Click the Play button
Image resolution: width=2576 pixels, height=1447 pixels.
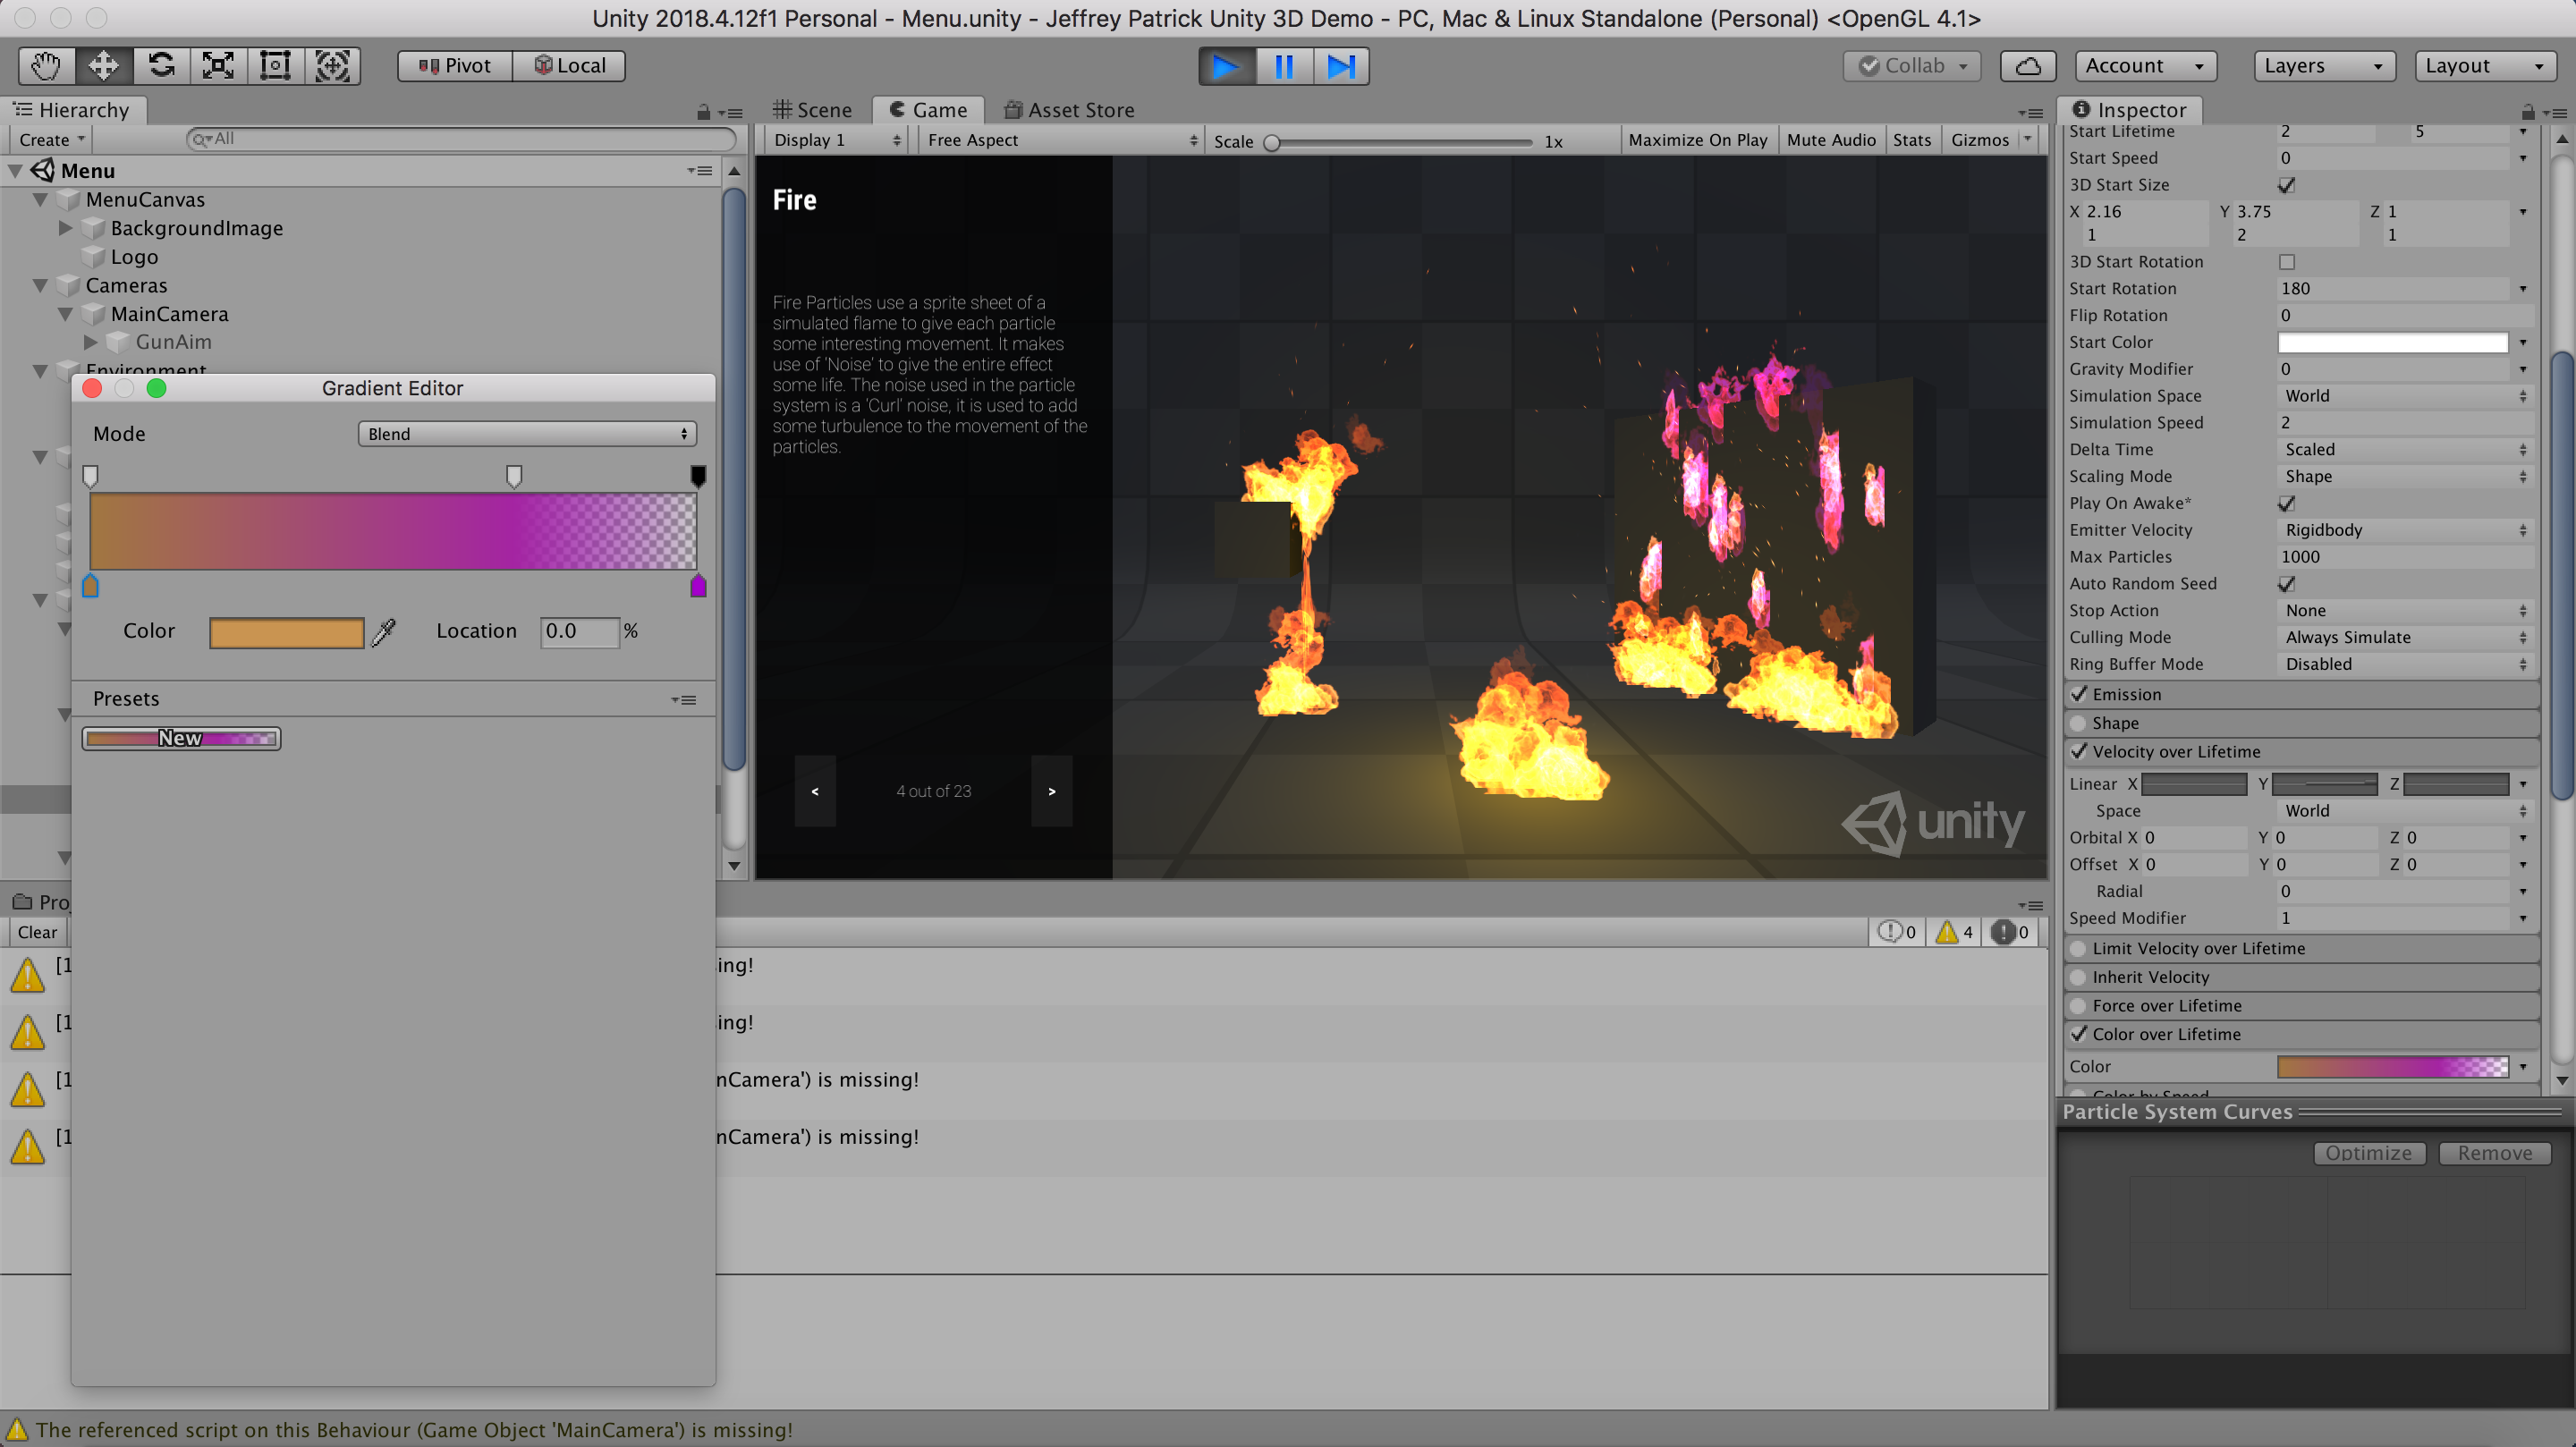[x=1226, y=67]
